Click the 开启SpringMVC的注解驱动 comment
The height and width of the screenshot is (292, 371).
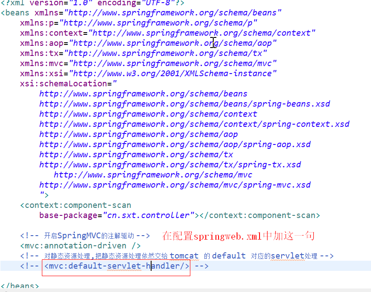point(85,236)
